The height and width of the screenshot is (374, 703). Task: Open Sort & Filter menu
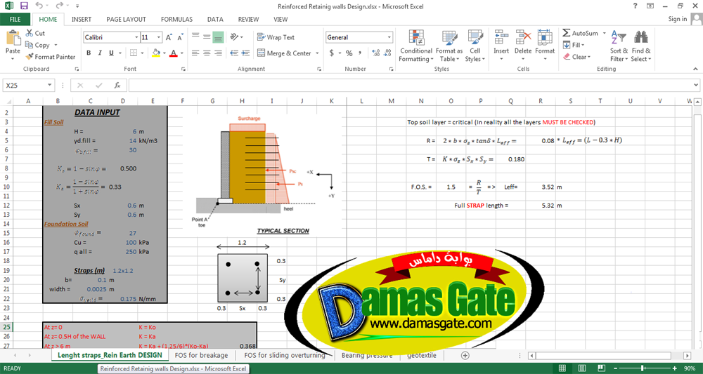[619, 46]
